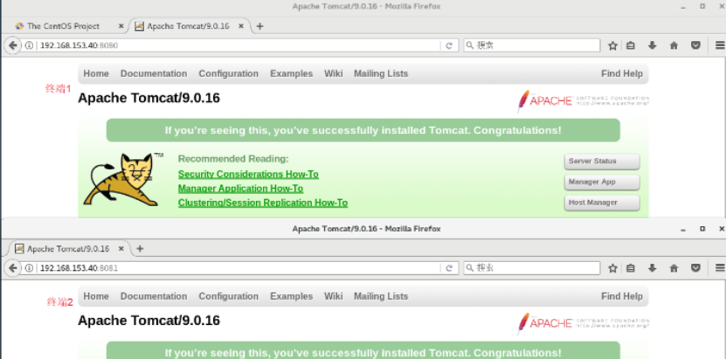Image resolution: width=726 pixels, height=359 pixels.
Task: Open Manager Application How-To link
Action: click(x=241, y=189)
